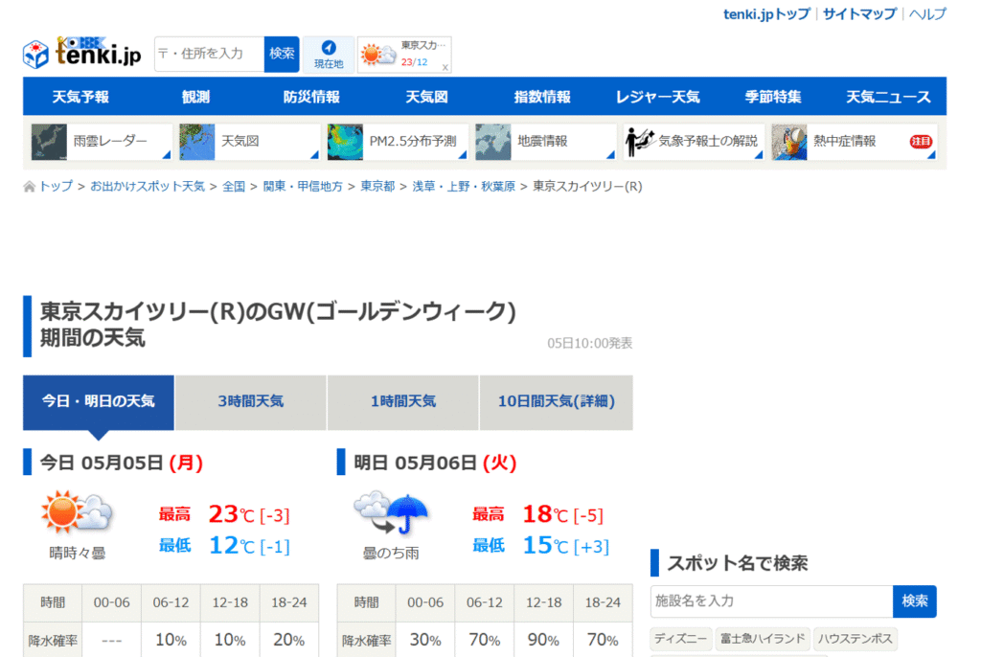Viewport: 981px width, 657px height.
Task: Open the 天気予報 menu
Action: pyautogui.click(x=80, y=97)
